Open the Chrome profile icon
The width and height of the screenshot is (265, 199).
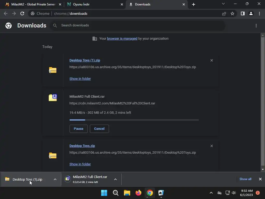[251, 13]
